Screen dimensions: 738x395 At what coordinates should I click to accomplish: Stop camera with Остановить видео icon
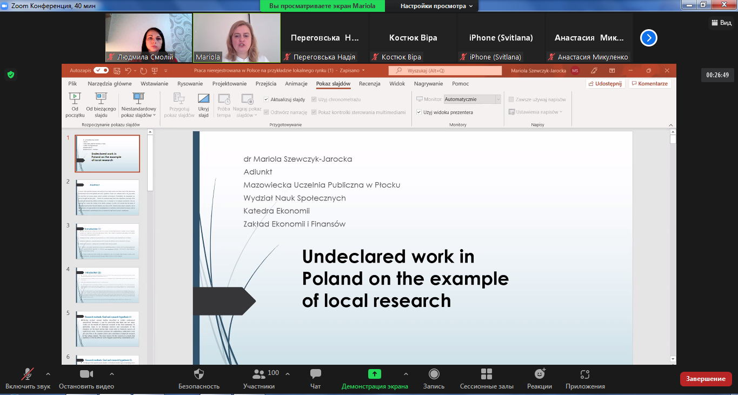point(87,374)
